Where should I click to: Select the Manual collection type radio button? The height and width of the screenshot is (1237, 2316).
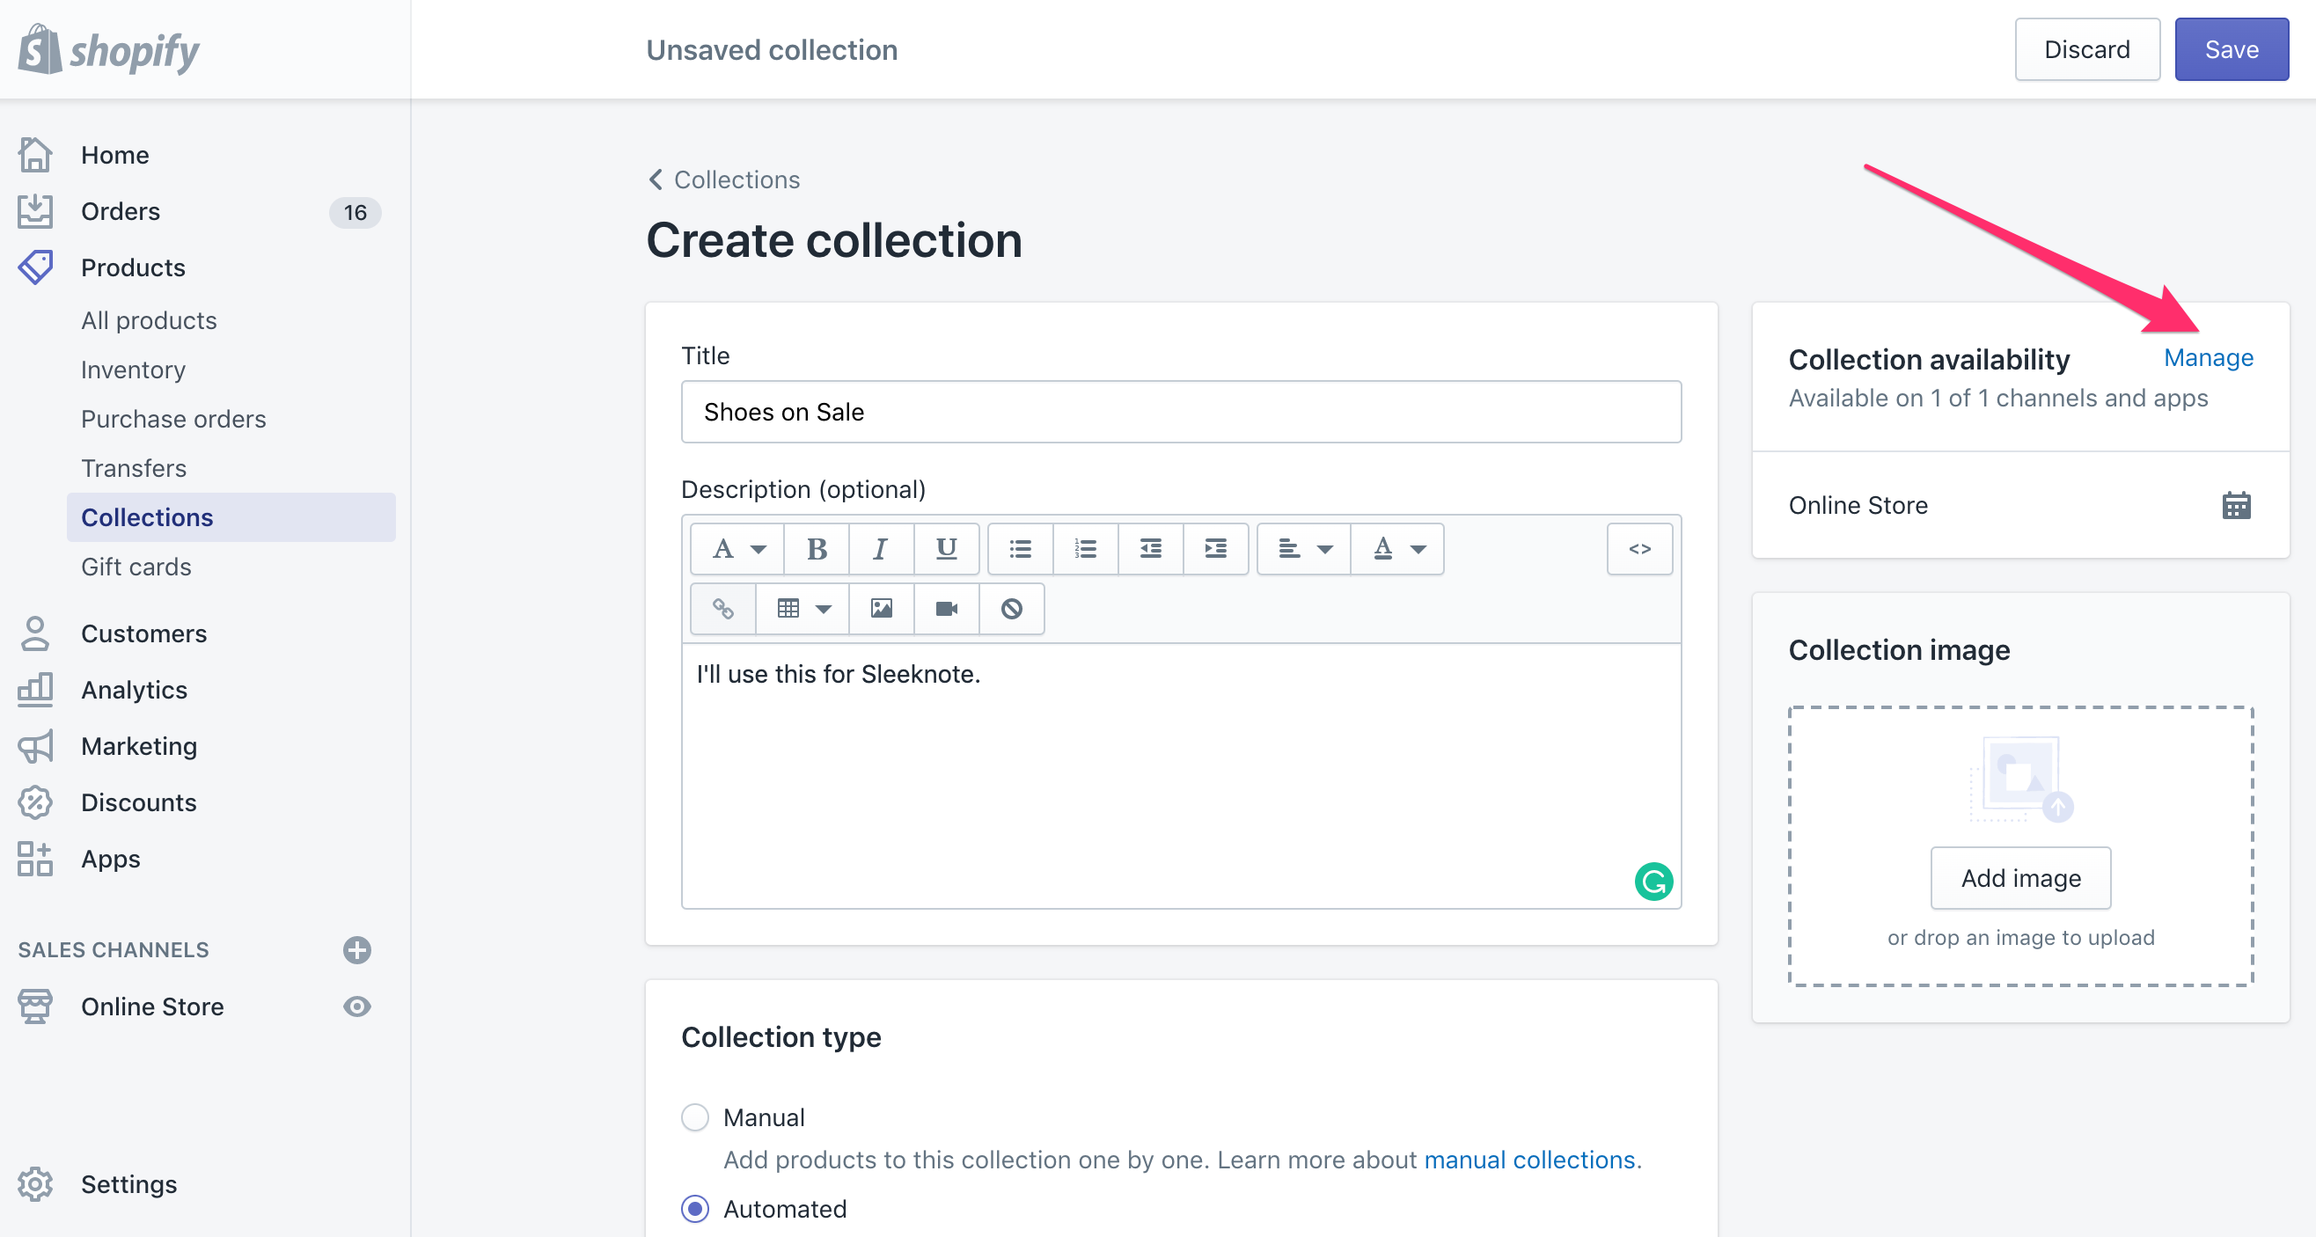click(x=695, y=1115)
